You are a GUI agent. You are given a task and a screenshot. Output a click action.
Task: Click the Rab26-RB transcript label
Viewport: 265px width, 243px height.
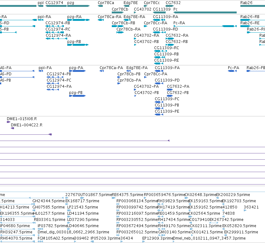[250, 17]
